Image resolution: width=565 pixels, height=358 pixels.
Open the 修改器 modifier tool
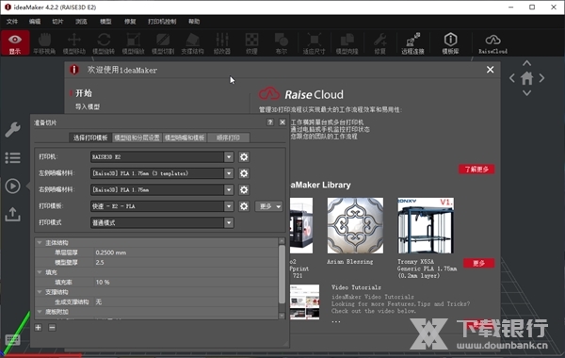coord(222,43)
